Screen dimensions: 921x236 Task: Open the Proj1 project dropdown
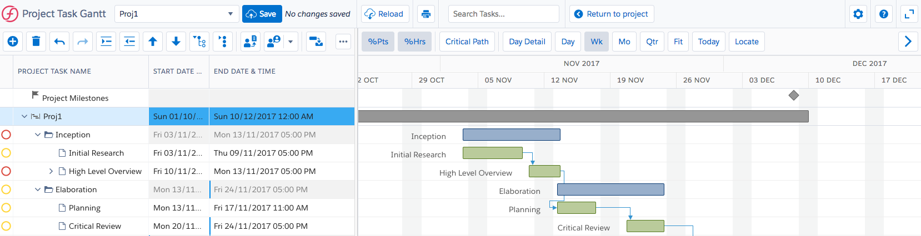177,14
